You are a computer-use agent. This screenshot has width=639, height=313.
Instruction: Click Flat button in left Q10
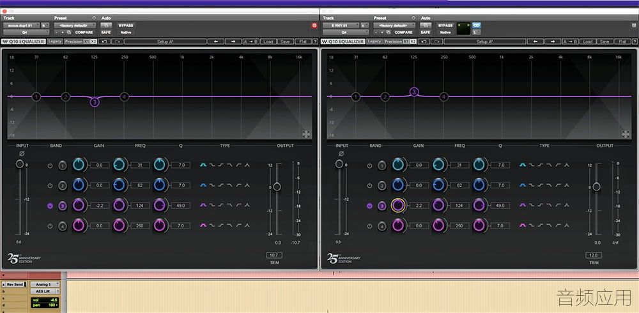coord(303,42)
